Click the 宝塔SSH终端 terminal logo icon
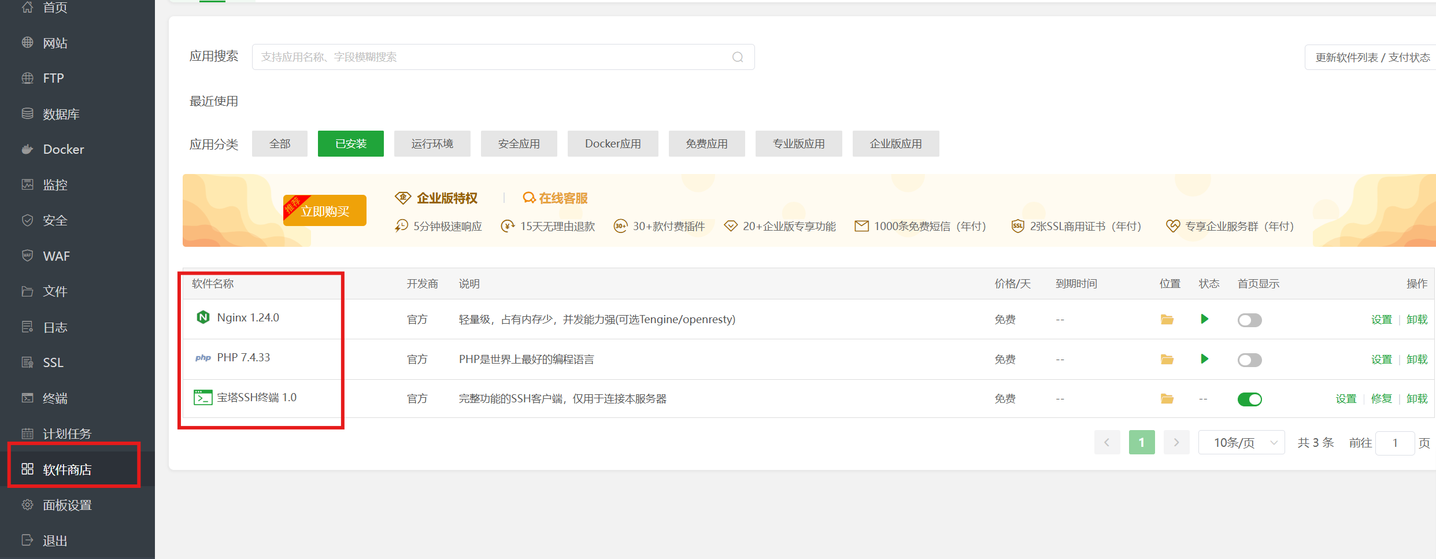Image resolution: width=1436 pixels, height=559 pixels. tap(203, 397)
